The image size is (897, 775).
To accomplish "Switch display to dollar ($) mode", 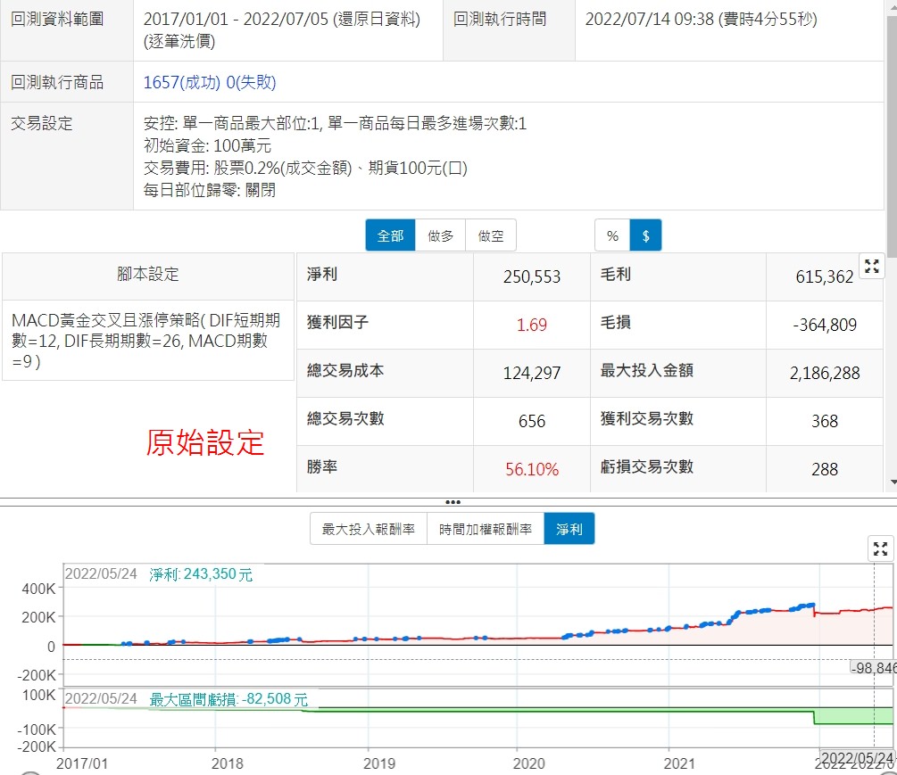I will pos(645,235).
